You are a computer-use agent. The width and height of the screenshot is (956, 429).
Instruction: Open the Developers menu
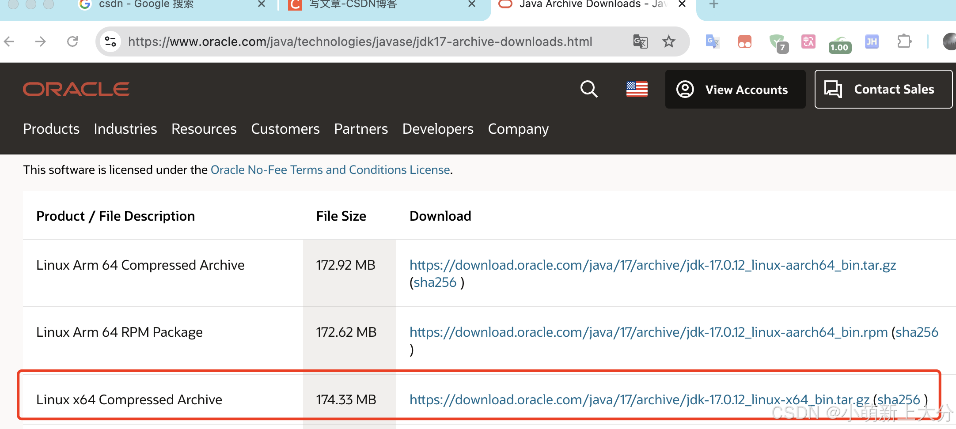[438, 129]
